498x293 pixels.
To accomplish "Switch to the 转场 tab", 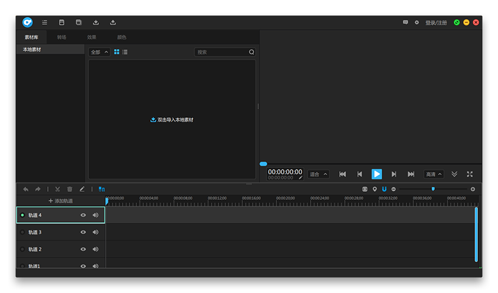I will [x=62, y=37].
